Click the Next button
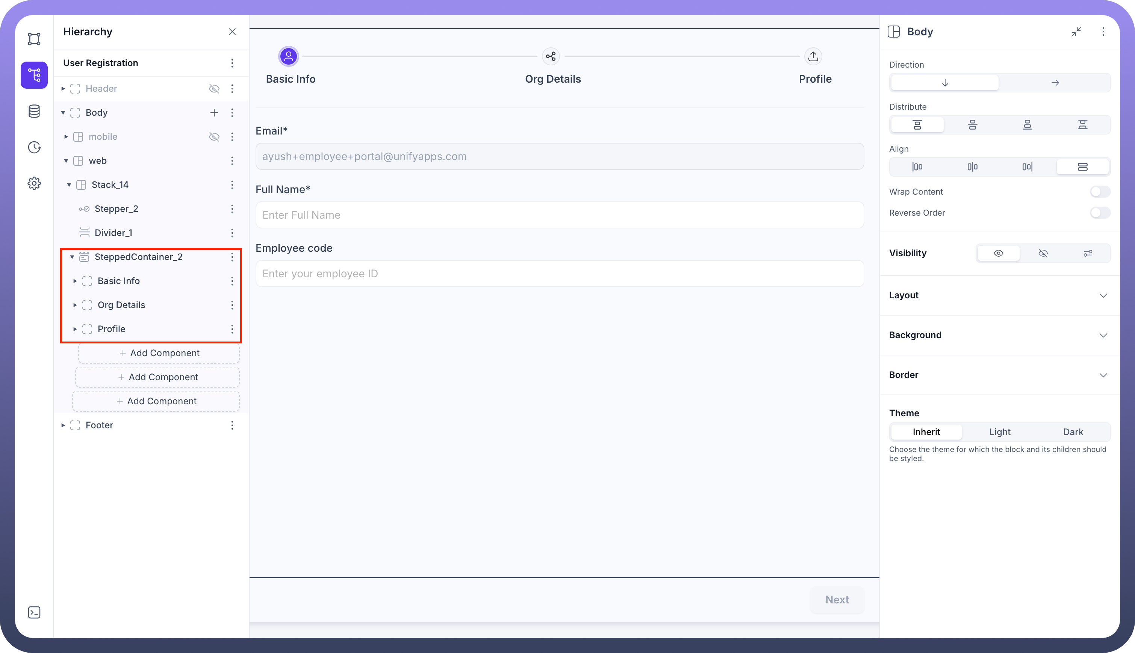 click(837, 600)
